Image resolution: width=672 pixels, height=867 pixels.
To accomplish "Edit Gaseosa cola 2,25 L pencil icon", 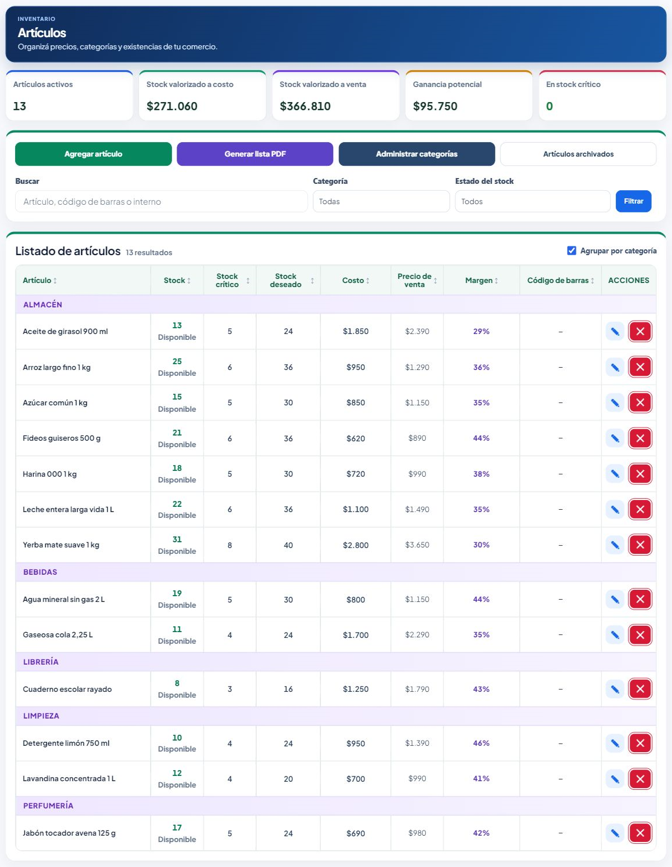I will [615, 635].
